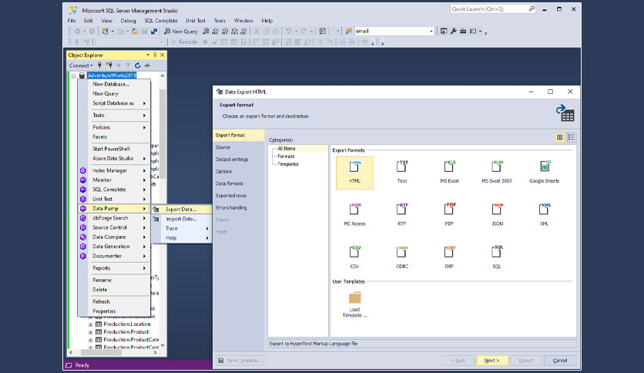644x373 pixels.
Task: Choose Export Data from Data Pump submenu
Action: click(181, 209)
